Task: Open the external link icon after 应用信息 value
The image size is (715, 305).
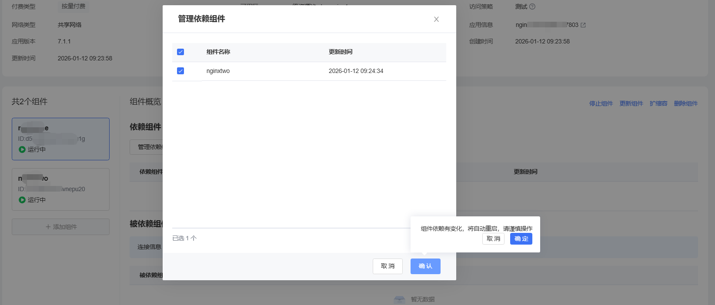Action: click(583, 25)
